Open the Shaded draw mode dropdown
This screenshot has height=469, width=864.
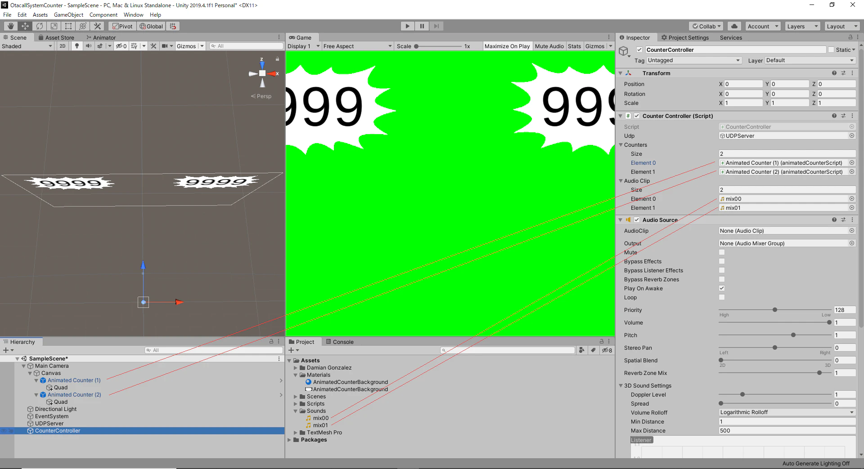pos(27,46)
